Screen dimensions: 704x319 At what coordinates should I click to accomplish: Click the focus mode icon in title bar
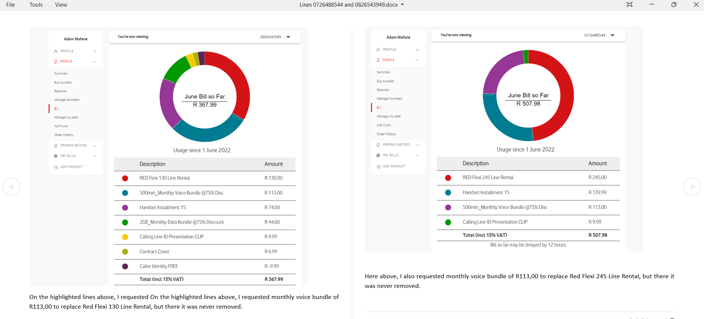[x=629, y=5]
